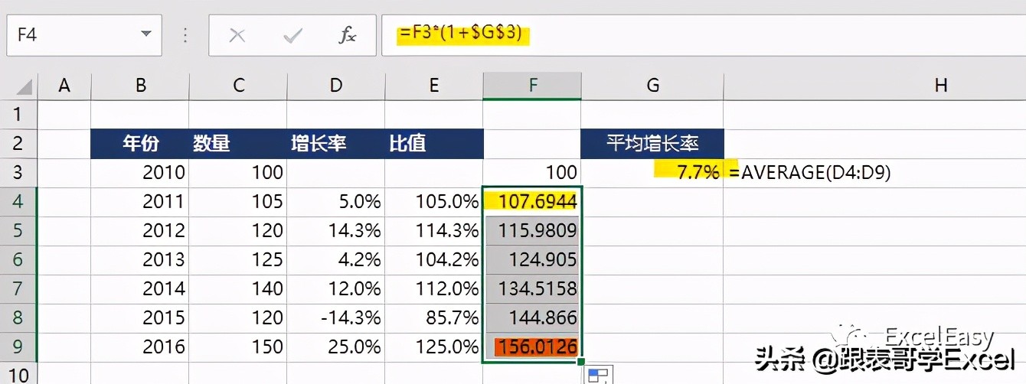
Task: Select ratio cell 105.0%
Action: tap(434, 201)
